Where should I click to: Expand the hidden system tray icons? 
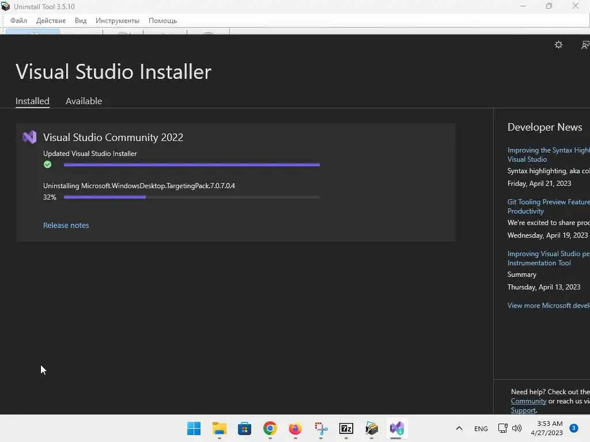pos(459,428)
